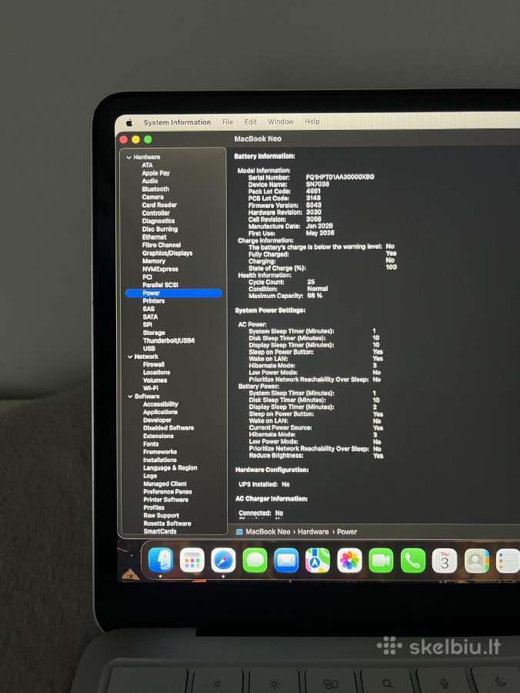Click the Manufacture Date Jan 2026
The height and width of the screenshot is (693, 520).
click(x=320, y=226)
